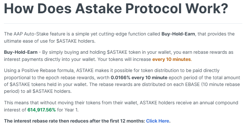Click the bold Buy-Hold-Earn starting the second paragraph
This screenshot has height=129, width=248.
pyautogui.click(x=21, y=52)
